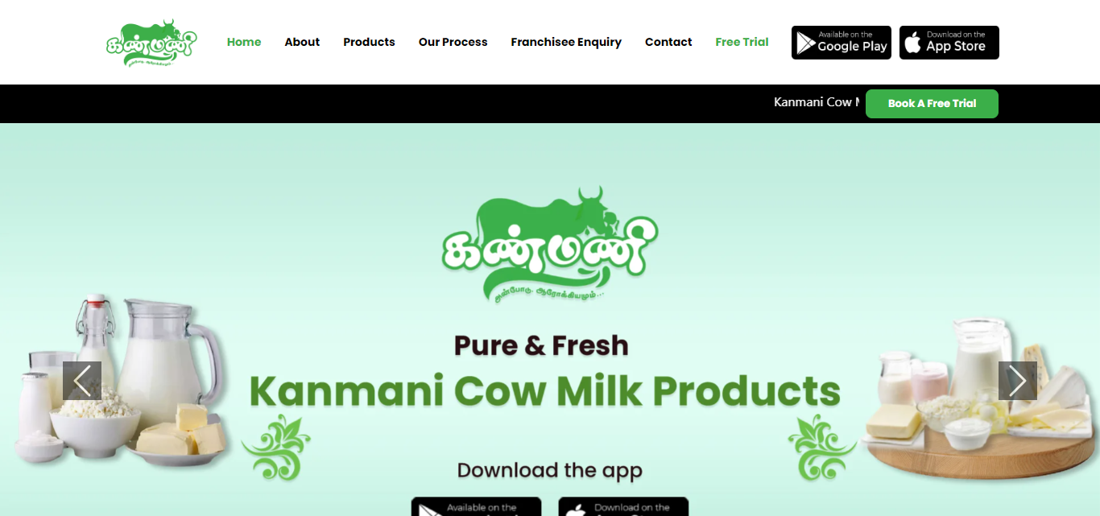Click the large Kanmani cow logo in banner
Viewport: 1100px width, 516px height.
tap(550, 245)
